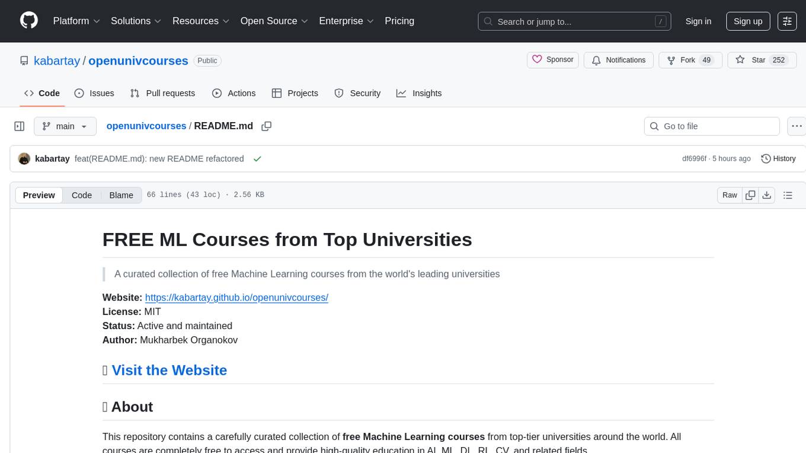This screenshot has height=453, width=806.
Task: Switch to the Insights tab
Action: coord(419,93)
